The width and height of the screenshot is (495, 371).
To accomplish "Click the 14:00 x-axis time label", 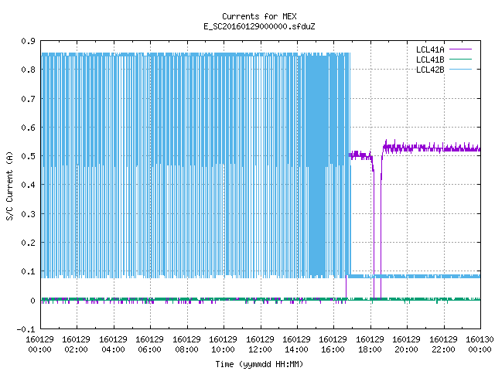I will pos(296,349).
